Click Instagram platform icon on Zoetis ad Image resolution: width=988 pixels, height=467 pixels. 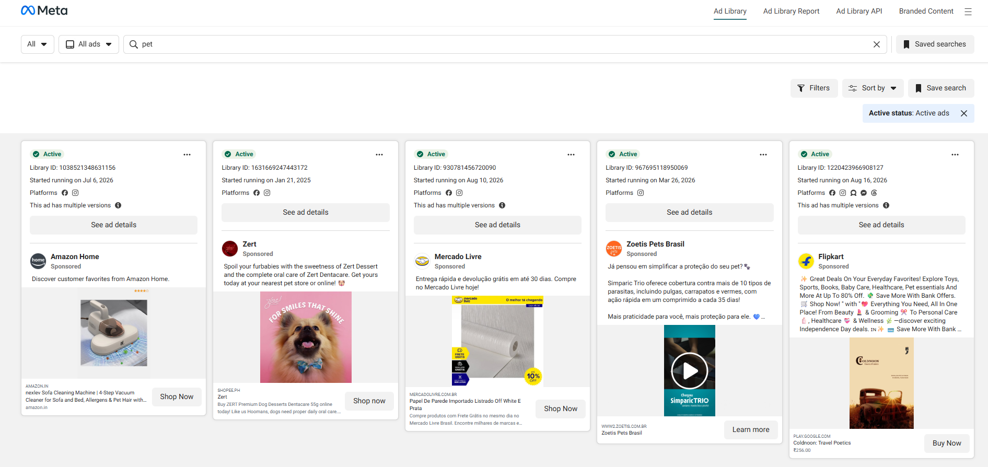[x=641, y=193]
